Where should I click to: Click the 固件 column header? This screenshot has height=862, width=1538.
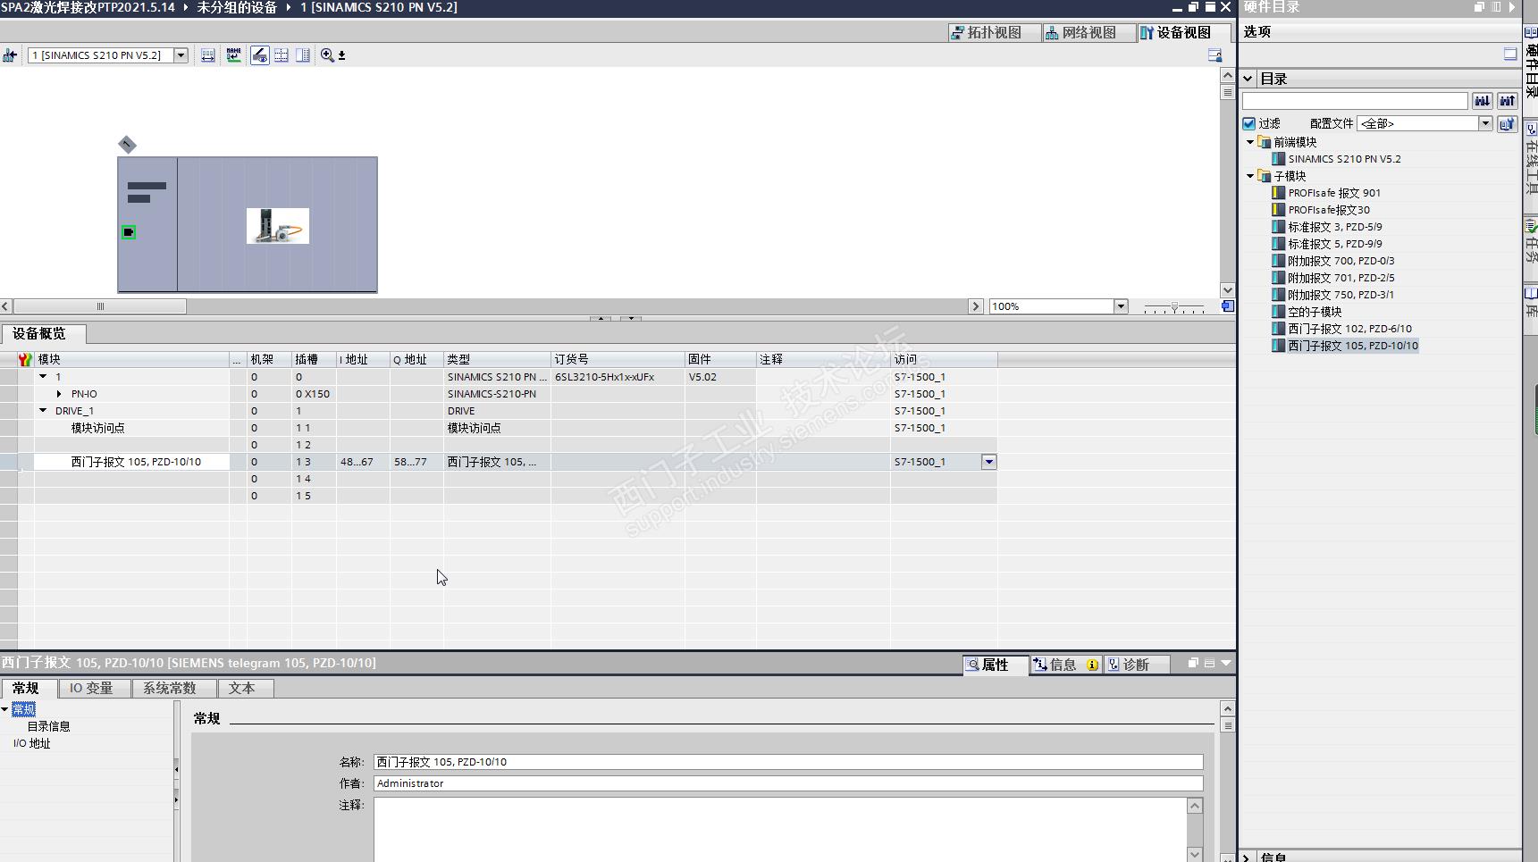720,359
